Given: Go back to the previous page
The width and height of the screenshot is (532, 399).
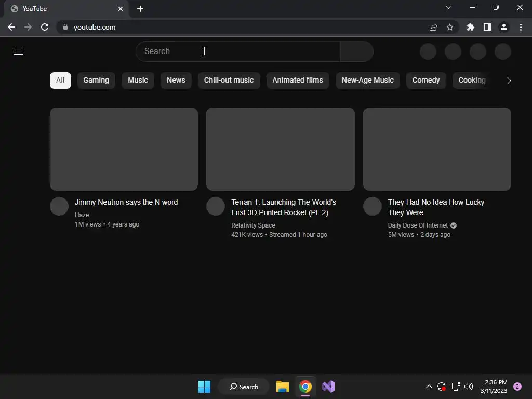Looking at the screenshot, I should click(x=11, y=27).
